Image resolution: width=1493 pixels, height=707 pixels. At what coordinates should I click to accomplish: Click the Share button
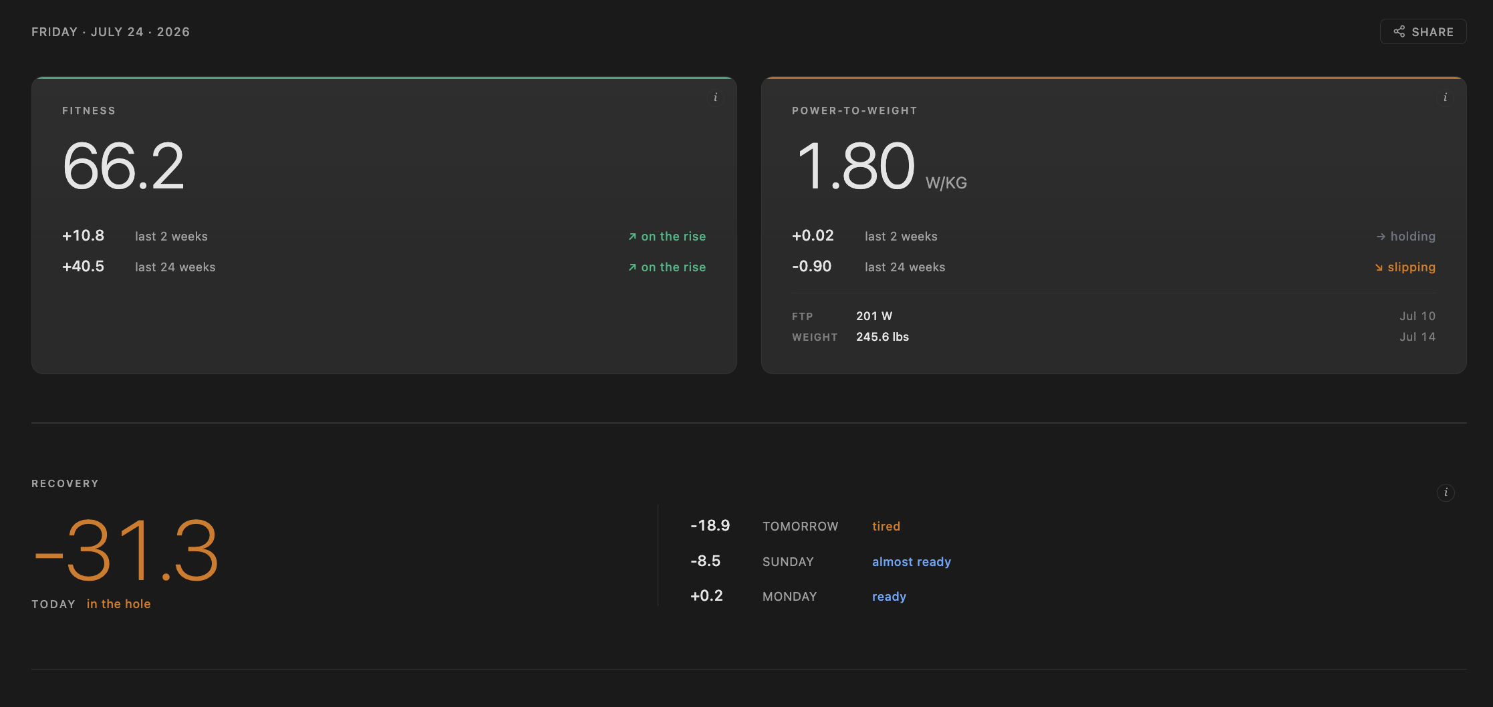tap(1423, 31)
